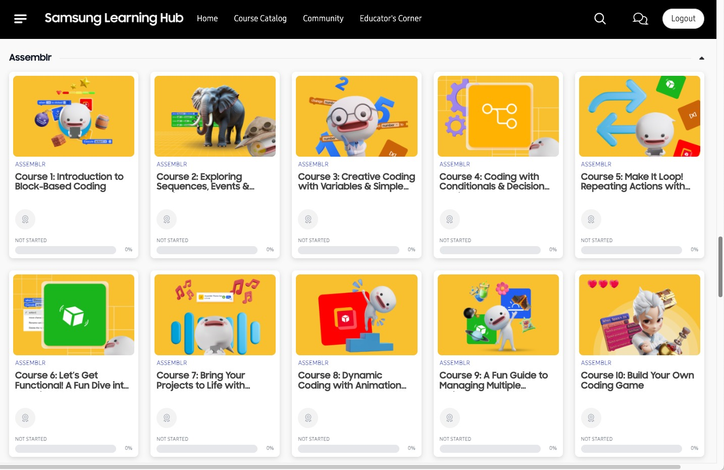Open Course 8: Dynamic Coding title
Screen dimensions: 724x470
pyautogui.click(x=352, y=380)
